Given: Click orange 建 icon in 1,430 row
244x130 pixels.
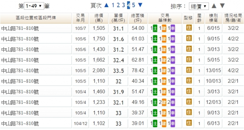Looking at the screenshot, I should [x=164, y=50].
